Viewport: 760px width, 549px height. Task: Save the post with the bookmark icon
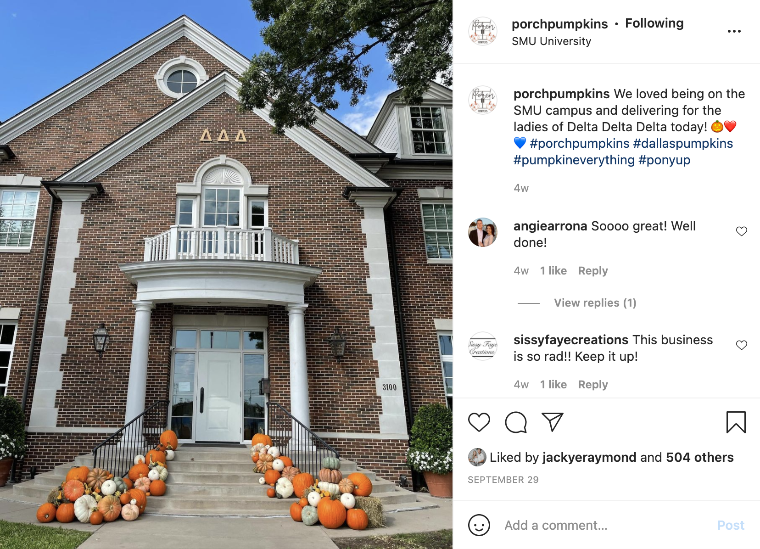pos(736,422)
